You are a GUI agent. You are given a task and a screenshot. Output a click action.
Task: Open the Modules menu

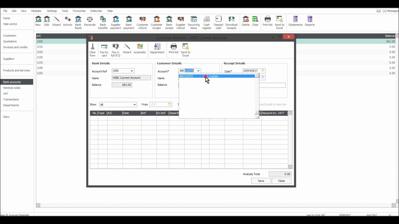36,11
